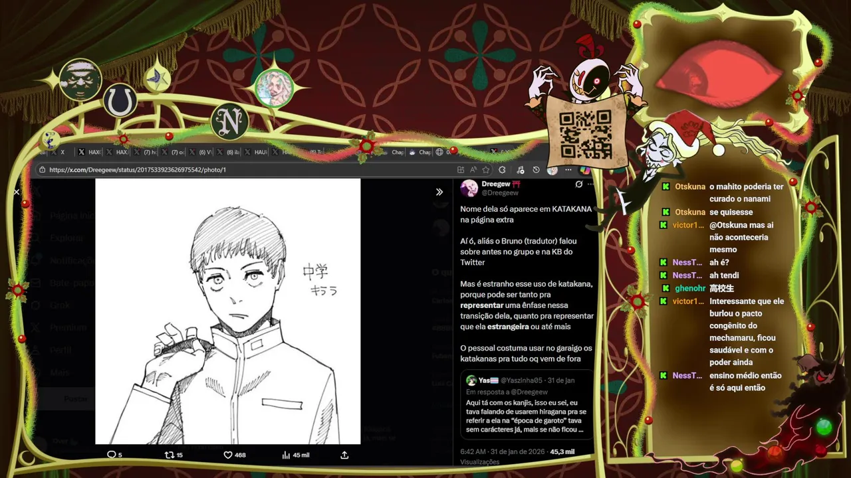Click the first victor1... chat username
Screen dimensions: 851x478
click(x=688, y=225)
